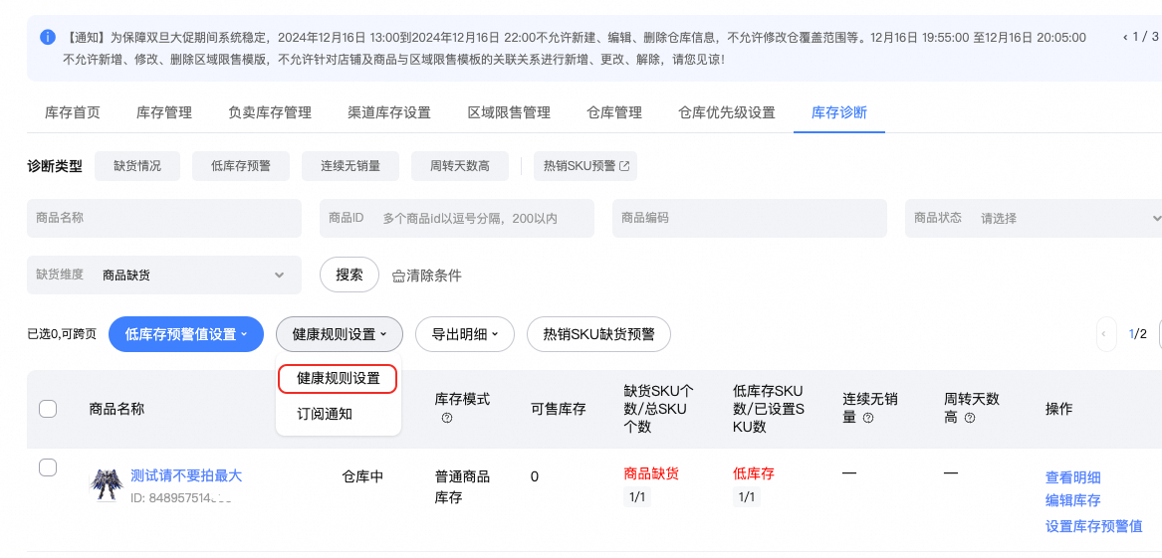Viewport: 1162px width, 558px height.
Task: Click help icon next to 周转天数高 header
Action: point(969,418)
